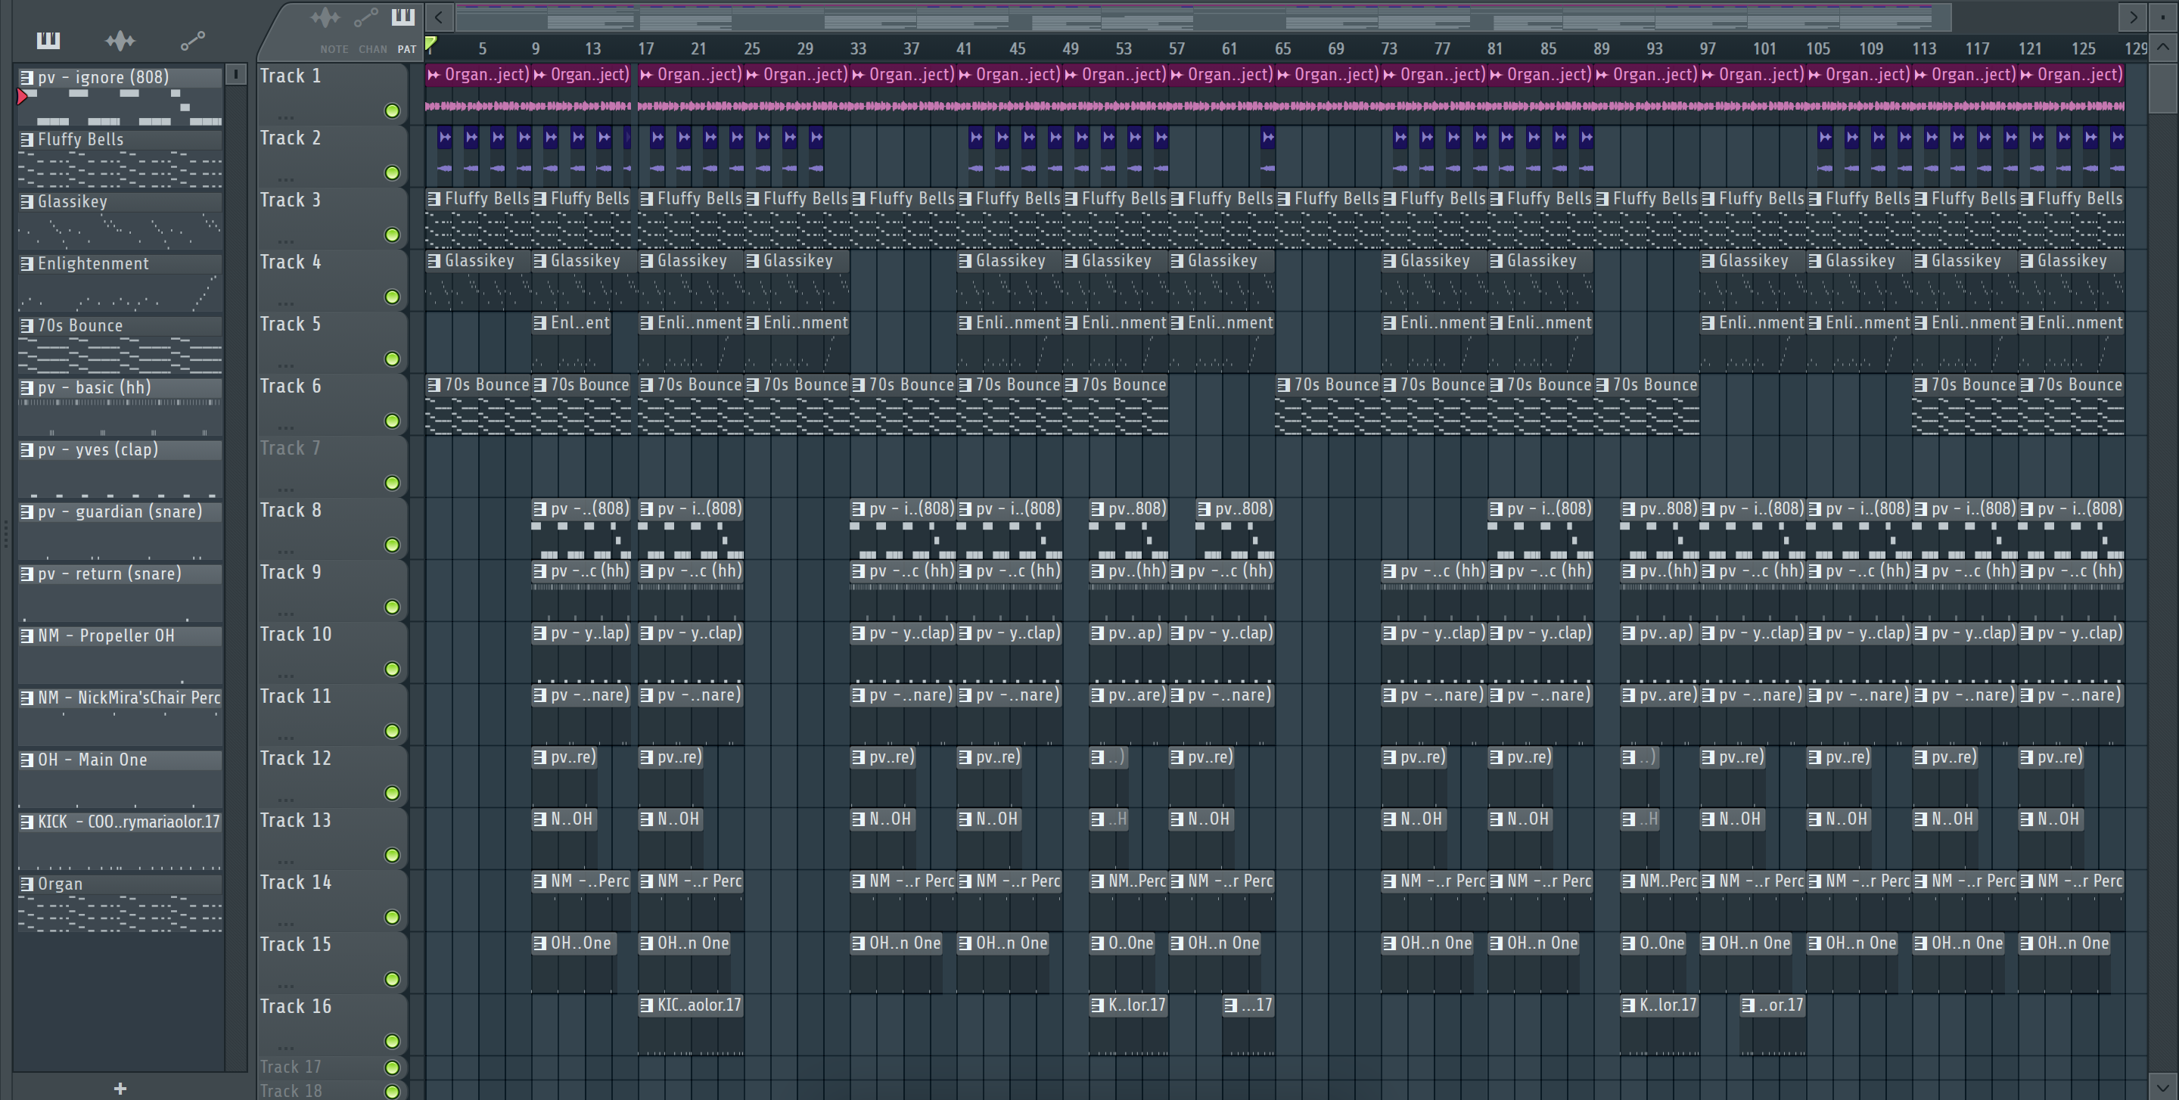Show patterns in the picker panel
Screen dimensions: 2179x1100
click(48, 40)
